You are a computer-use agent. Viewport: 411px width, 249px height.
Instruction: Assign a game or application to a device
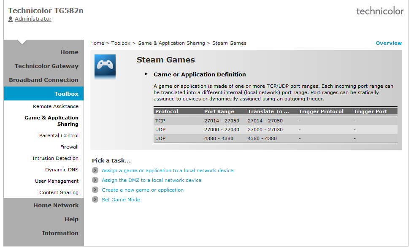(168, 171)
